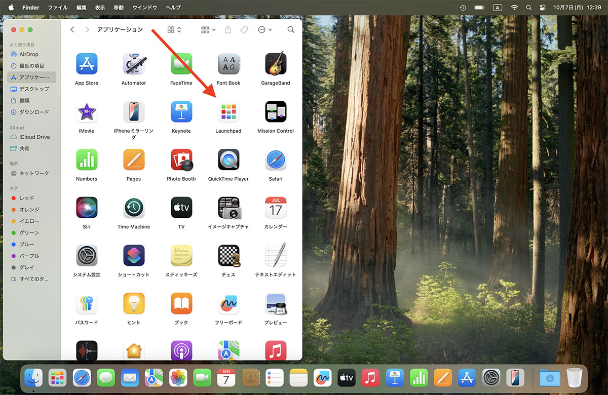The height and width of the screenshot is (395, 608).
Task: Select ネットワーク in the sidebar
Action: coord(31,173)
